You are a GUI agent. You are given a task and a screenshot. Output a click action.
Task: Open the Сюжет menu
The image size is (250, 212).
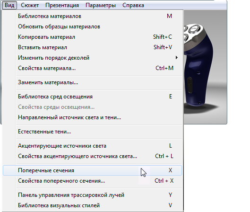pyautogui.click(x=30, y=5)
